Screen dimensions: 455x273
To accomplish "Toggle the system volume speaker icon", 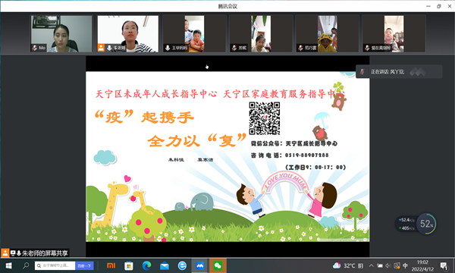I will point(388,265).
